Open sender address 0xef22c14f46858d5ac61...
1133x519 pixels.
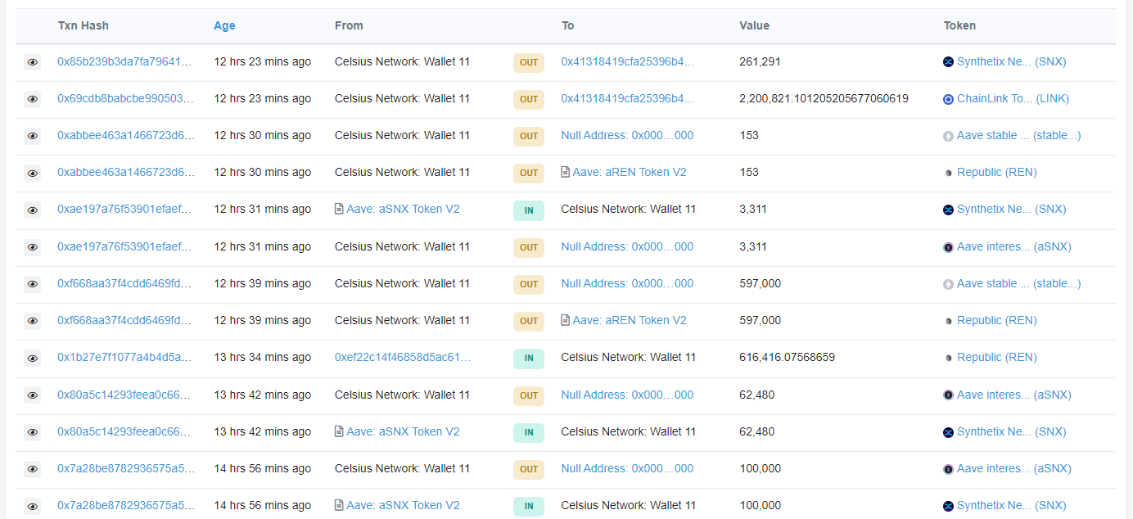pos(403,357)
